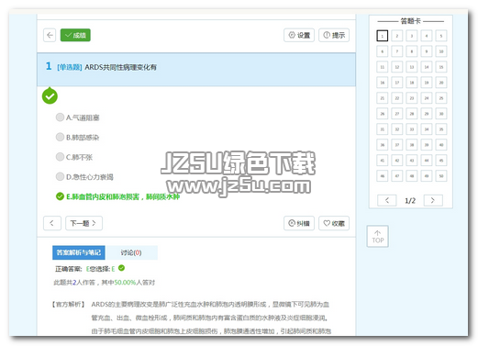Jump to question 13 on answer card
Image resolution: width=478 pixels, height=346 pixels.
click(412, 67)
